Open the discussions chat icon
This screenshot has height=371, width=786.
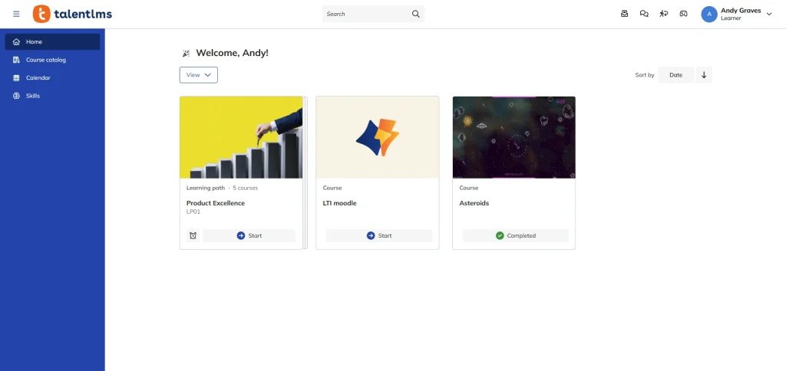point(644,14)
